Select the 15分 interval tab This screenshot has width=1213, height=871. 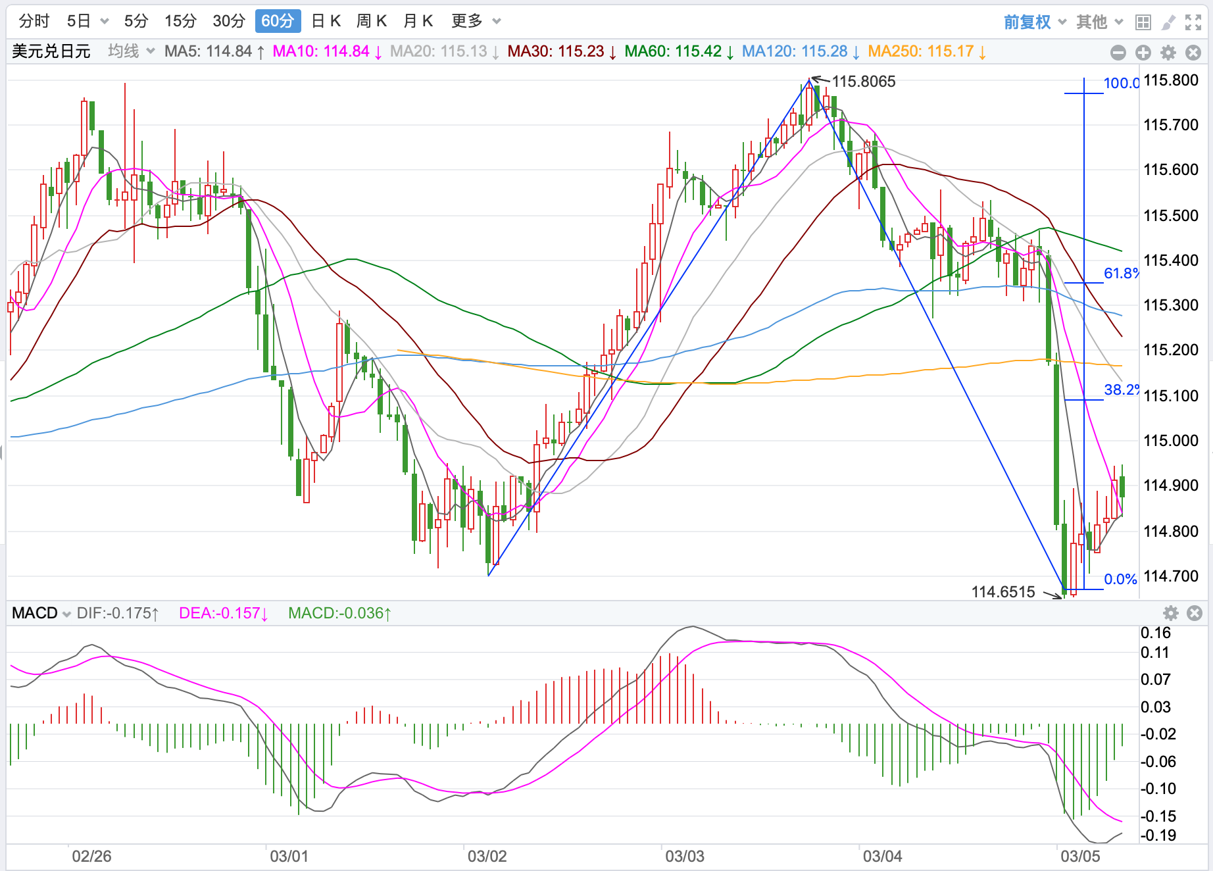(180, 21)
